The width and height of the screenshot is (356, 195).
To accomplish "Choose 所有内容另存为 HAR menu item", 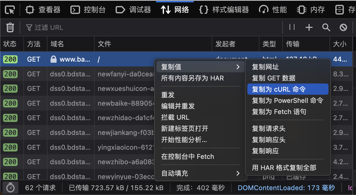I will [200, 78].
